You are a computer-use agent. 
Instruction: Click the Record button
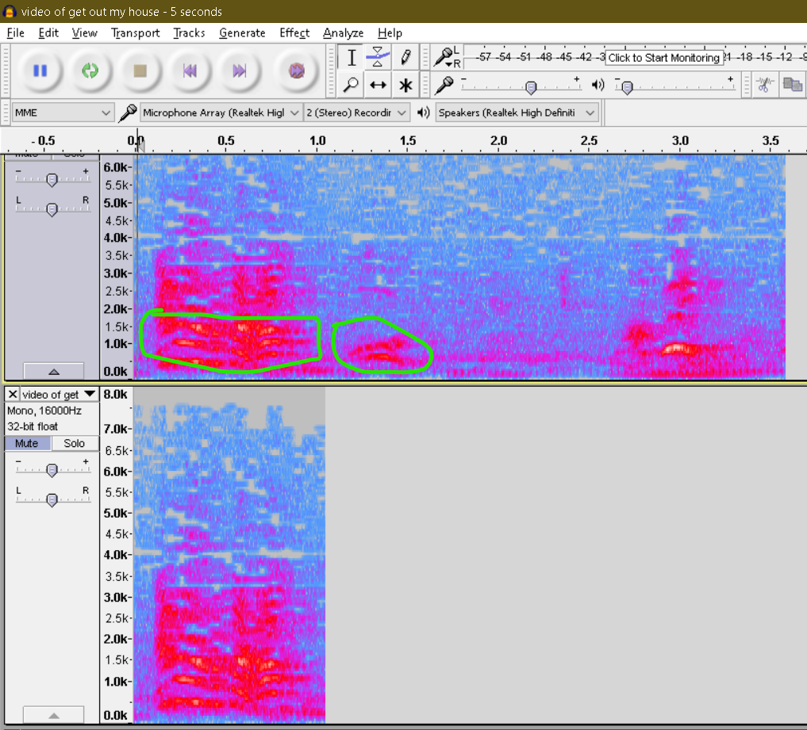(x=296, y=71)
